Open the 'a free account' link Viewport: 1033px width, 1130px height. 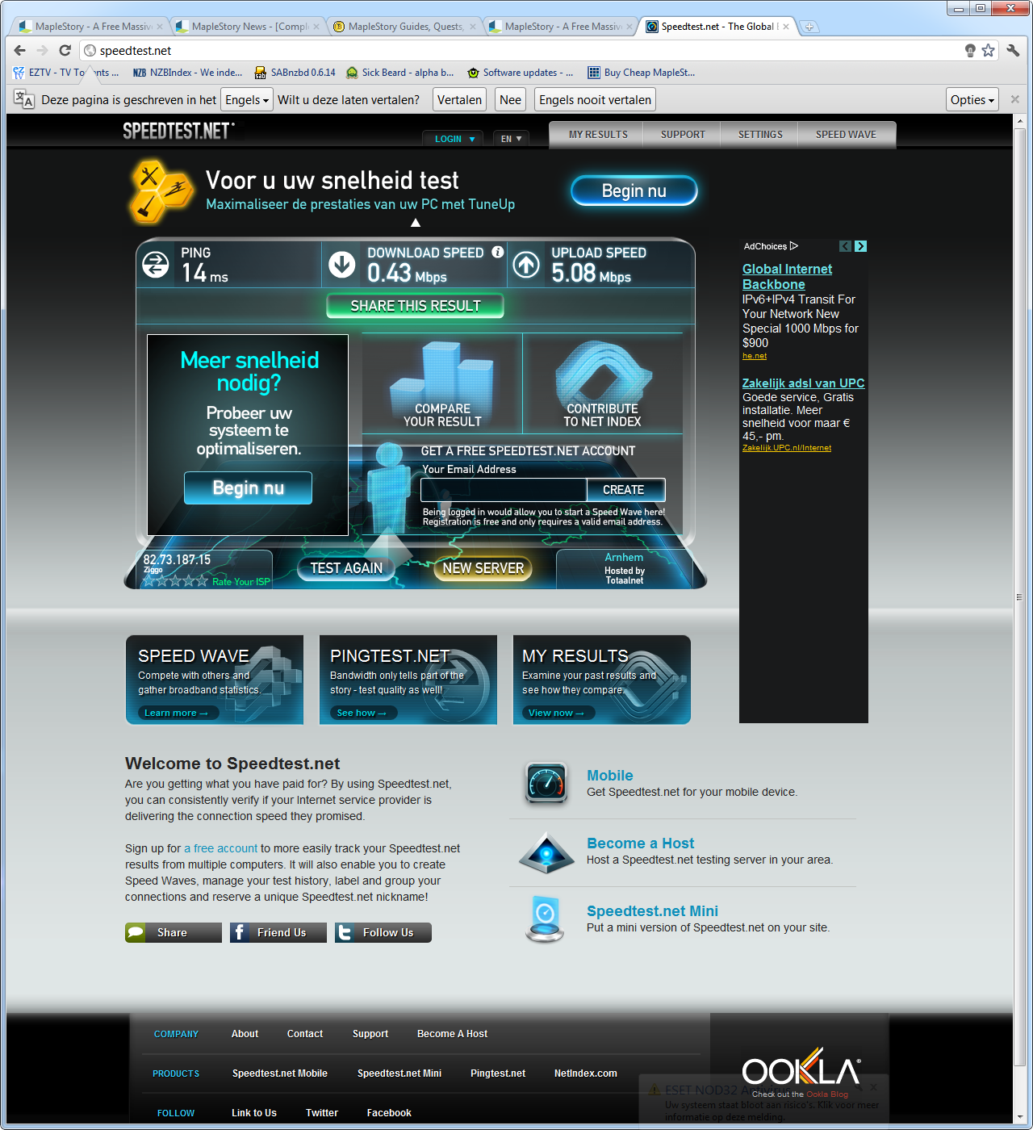(220, 848)
